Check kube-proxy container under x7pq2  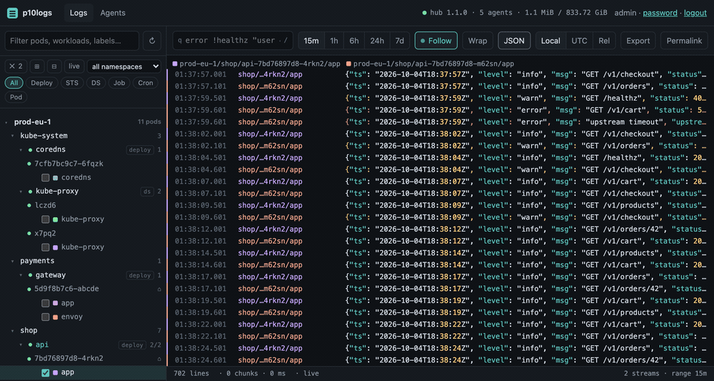46,247
